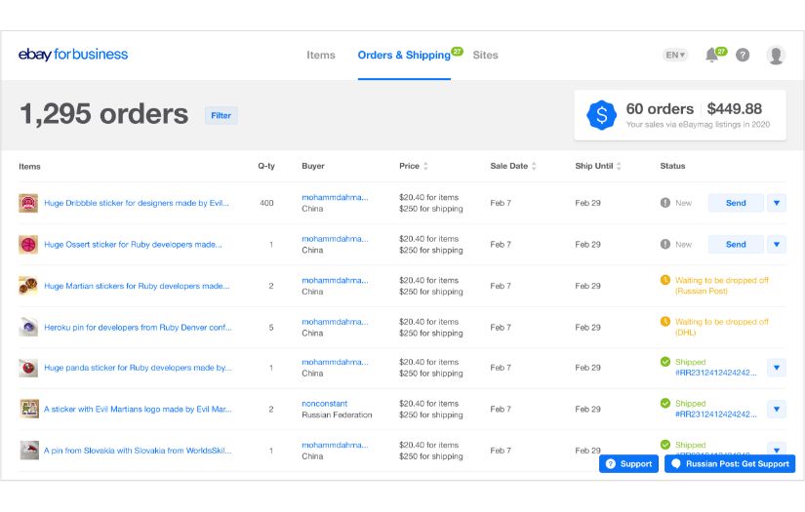
Task: Click the help question mark icon
Action: coord(743,55)
